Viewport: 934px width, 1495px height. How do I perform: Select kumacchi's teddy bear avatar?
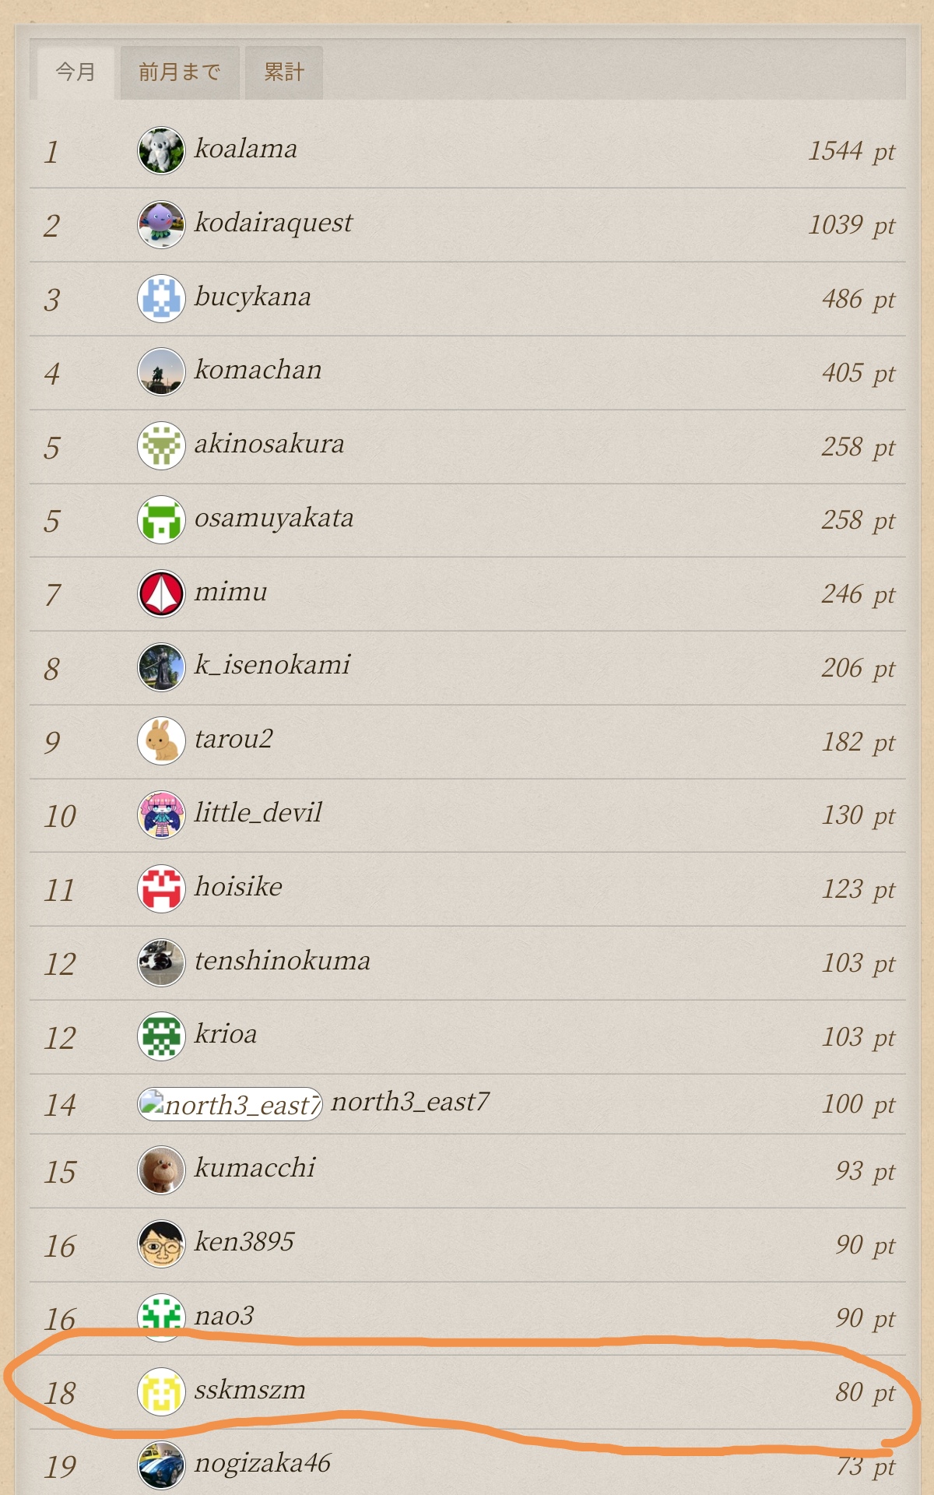(x=161, y=1170)
